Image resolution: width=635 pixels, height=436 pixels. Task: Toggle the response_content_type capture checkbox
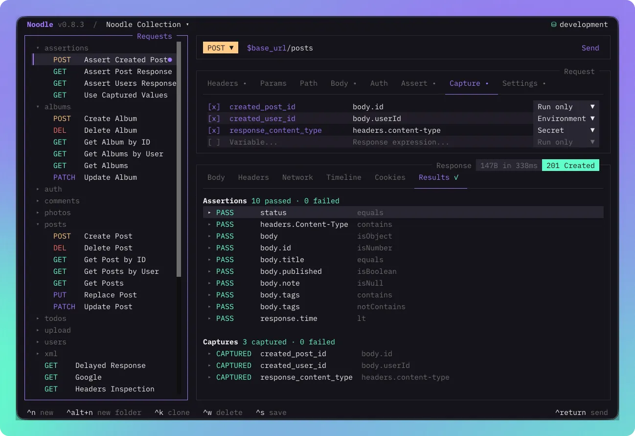[x=214, y=130]
